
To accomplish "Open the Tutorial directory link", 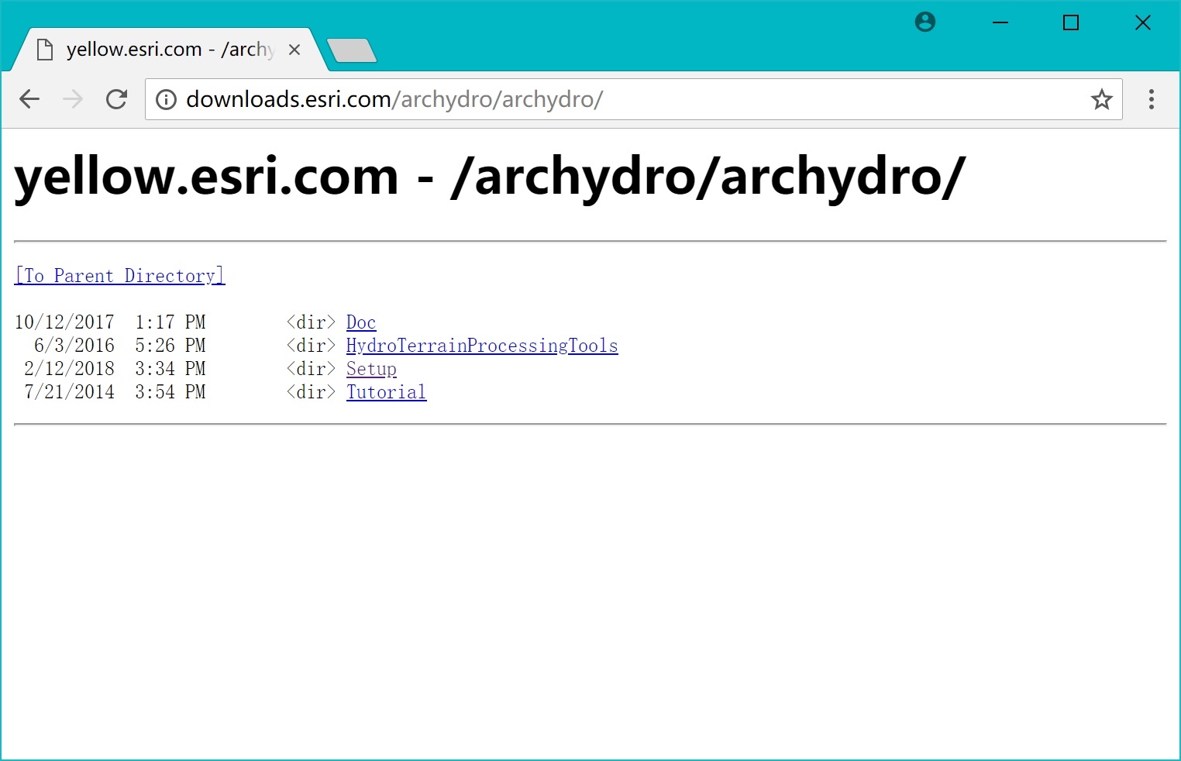I will [386, 392].
